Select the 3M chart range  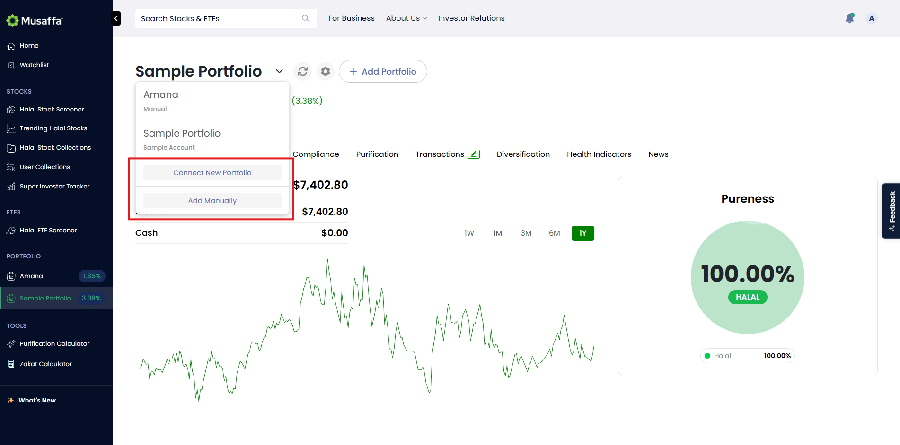tap(526, 233)
